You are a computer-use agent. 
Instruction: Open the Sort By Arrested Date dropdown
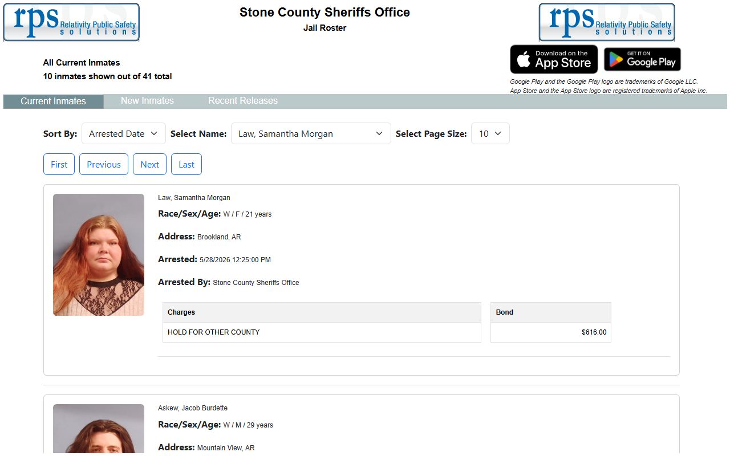pyautogui.click(x=124, y=133)
